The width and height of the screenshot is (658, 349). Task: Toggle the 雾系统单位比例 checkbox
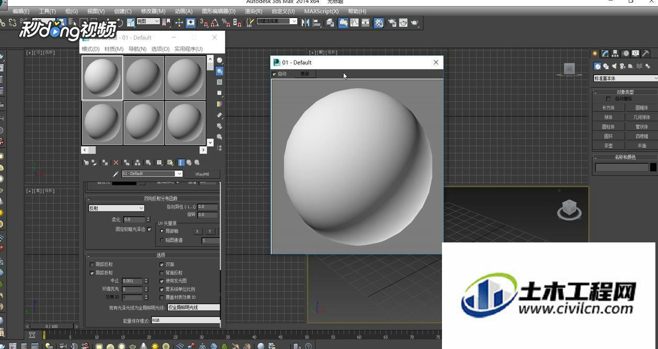pos(162,289)
